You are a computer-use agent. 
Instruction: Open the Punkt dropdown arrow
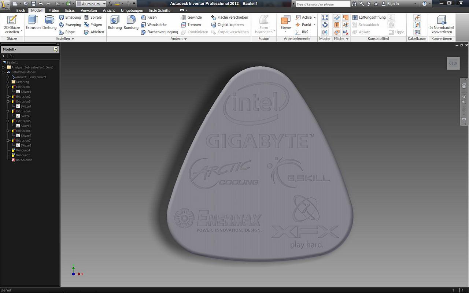[x=314, y=25]
